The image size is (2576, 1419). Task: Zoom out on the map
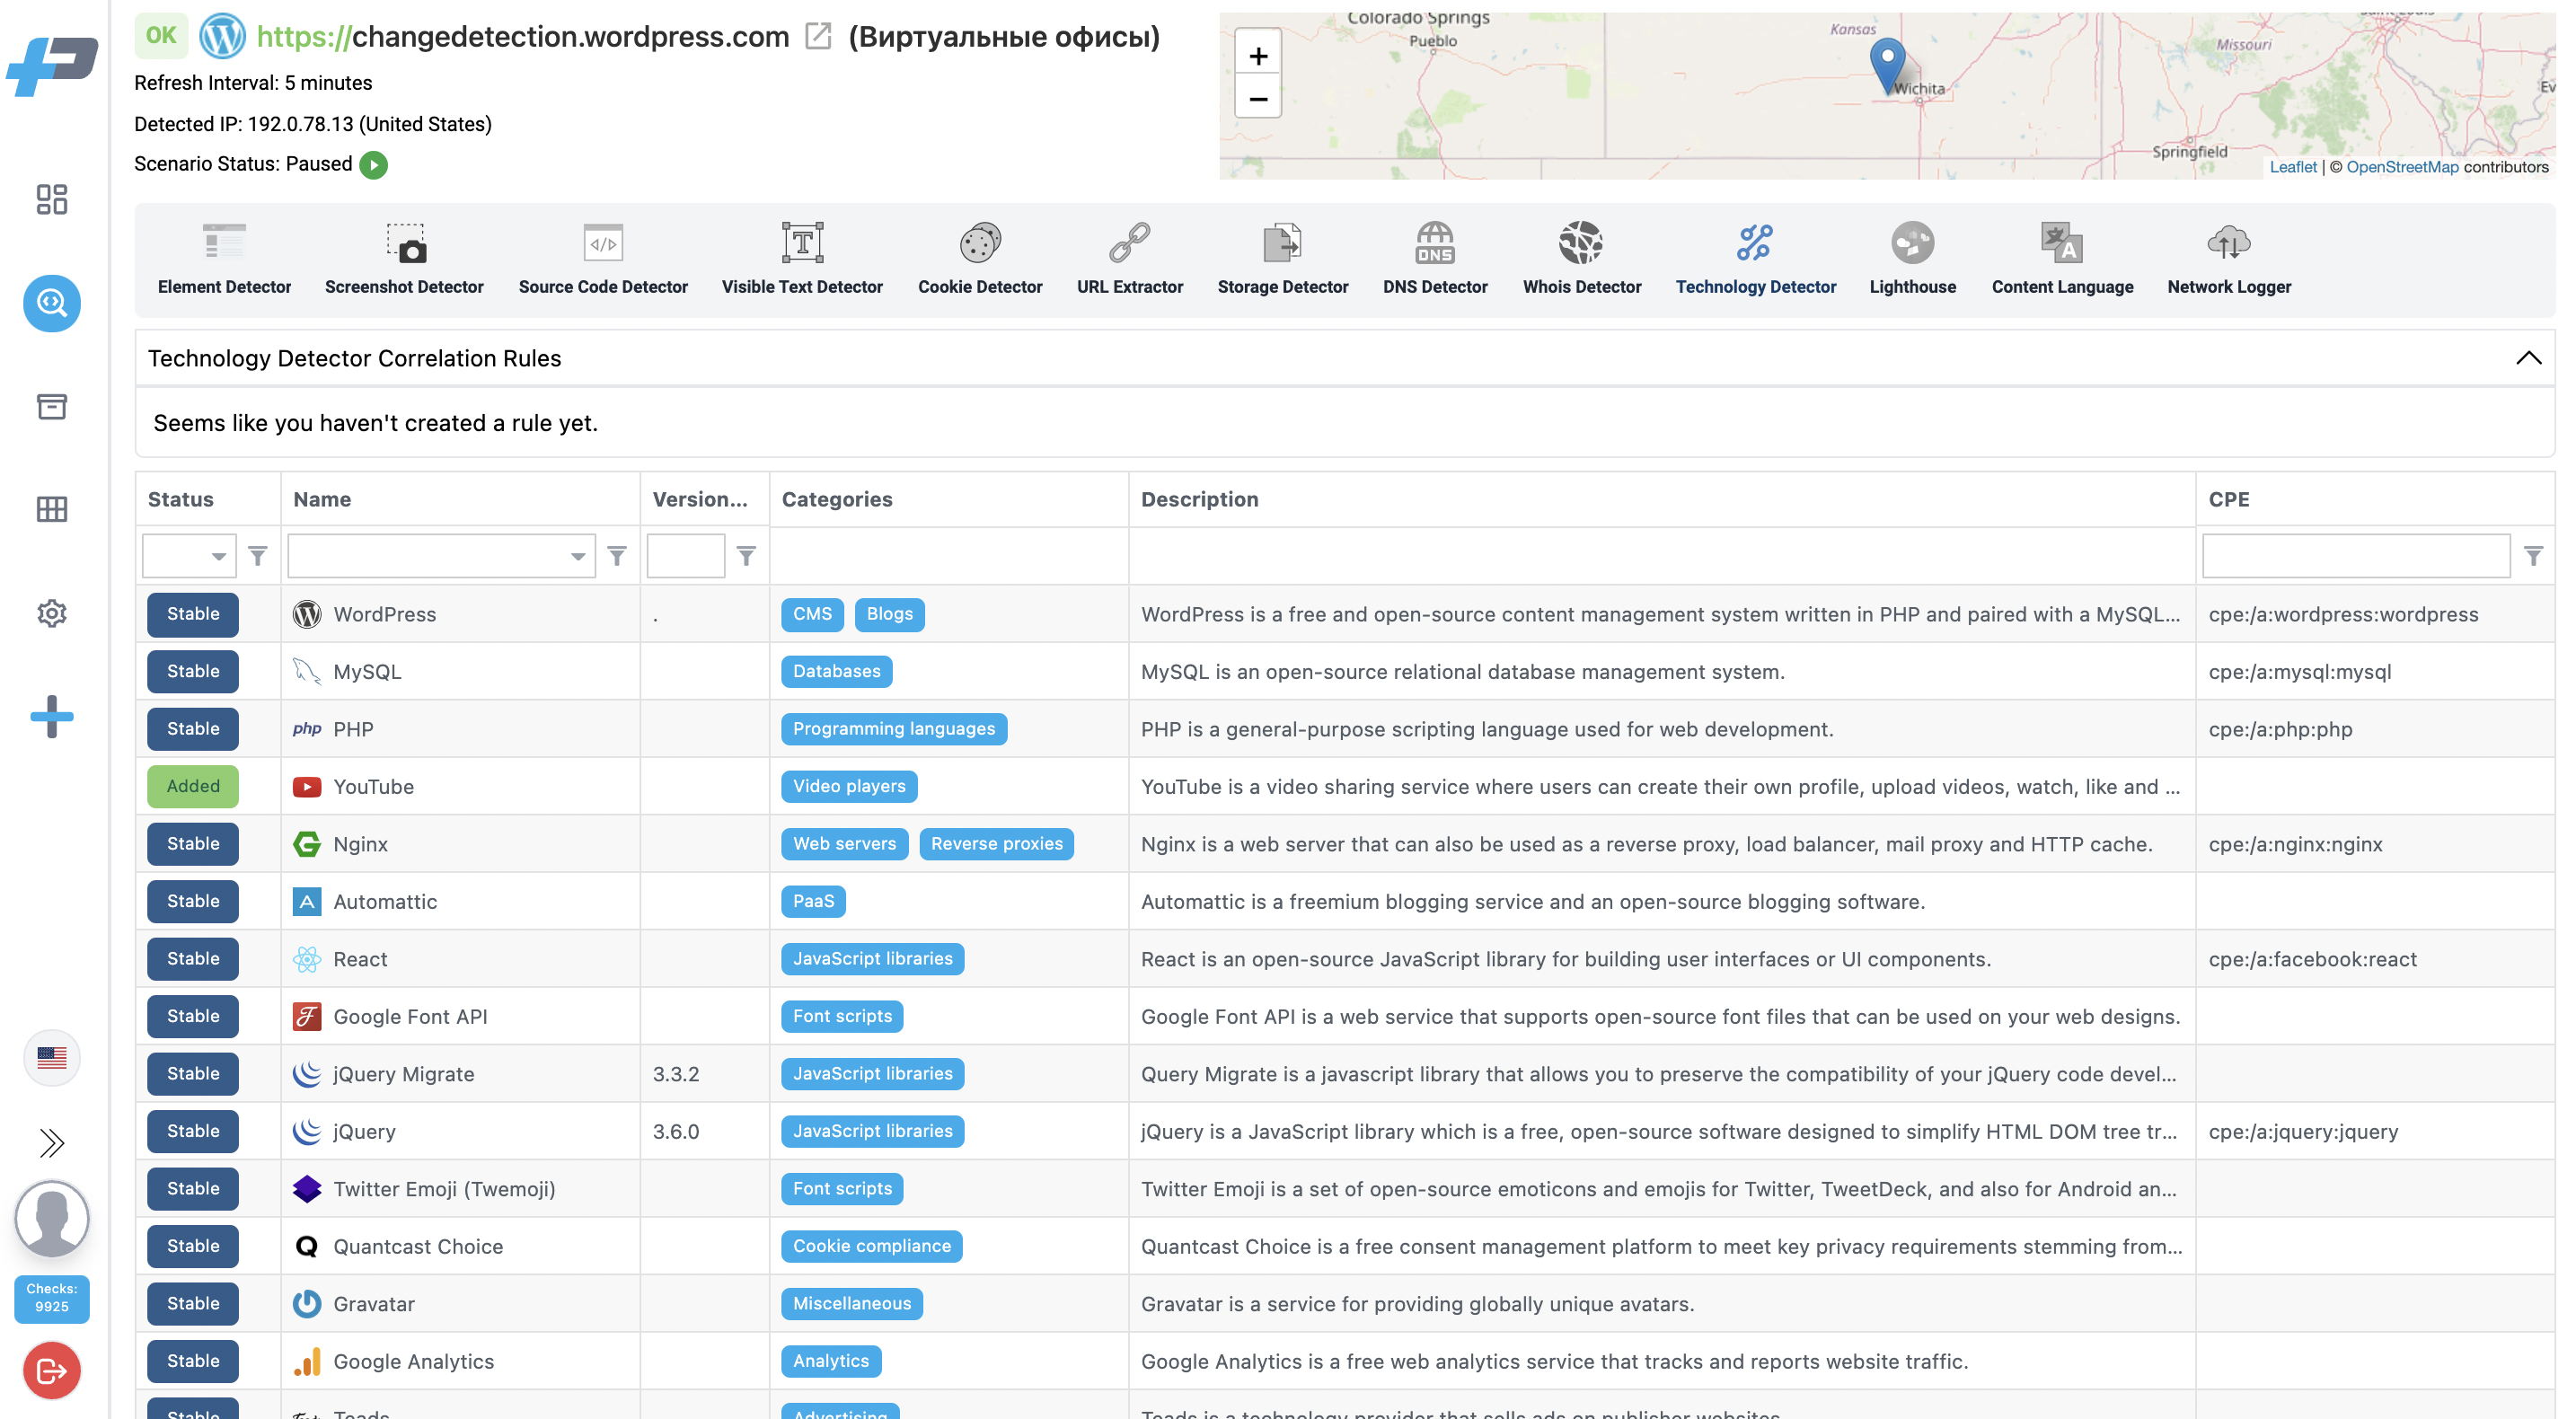1258,99
